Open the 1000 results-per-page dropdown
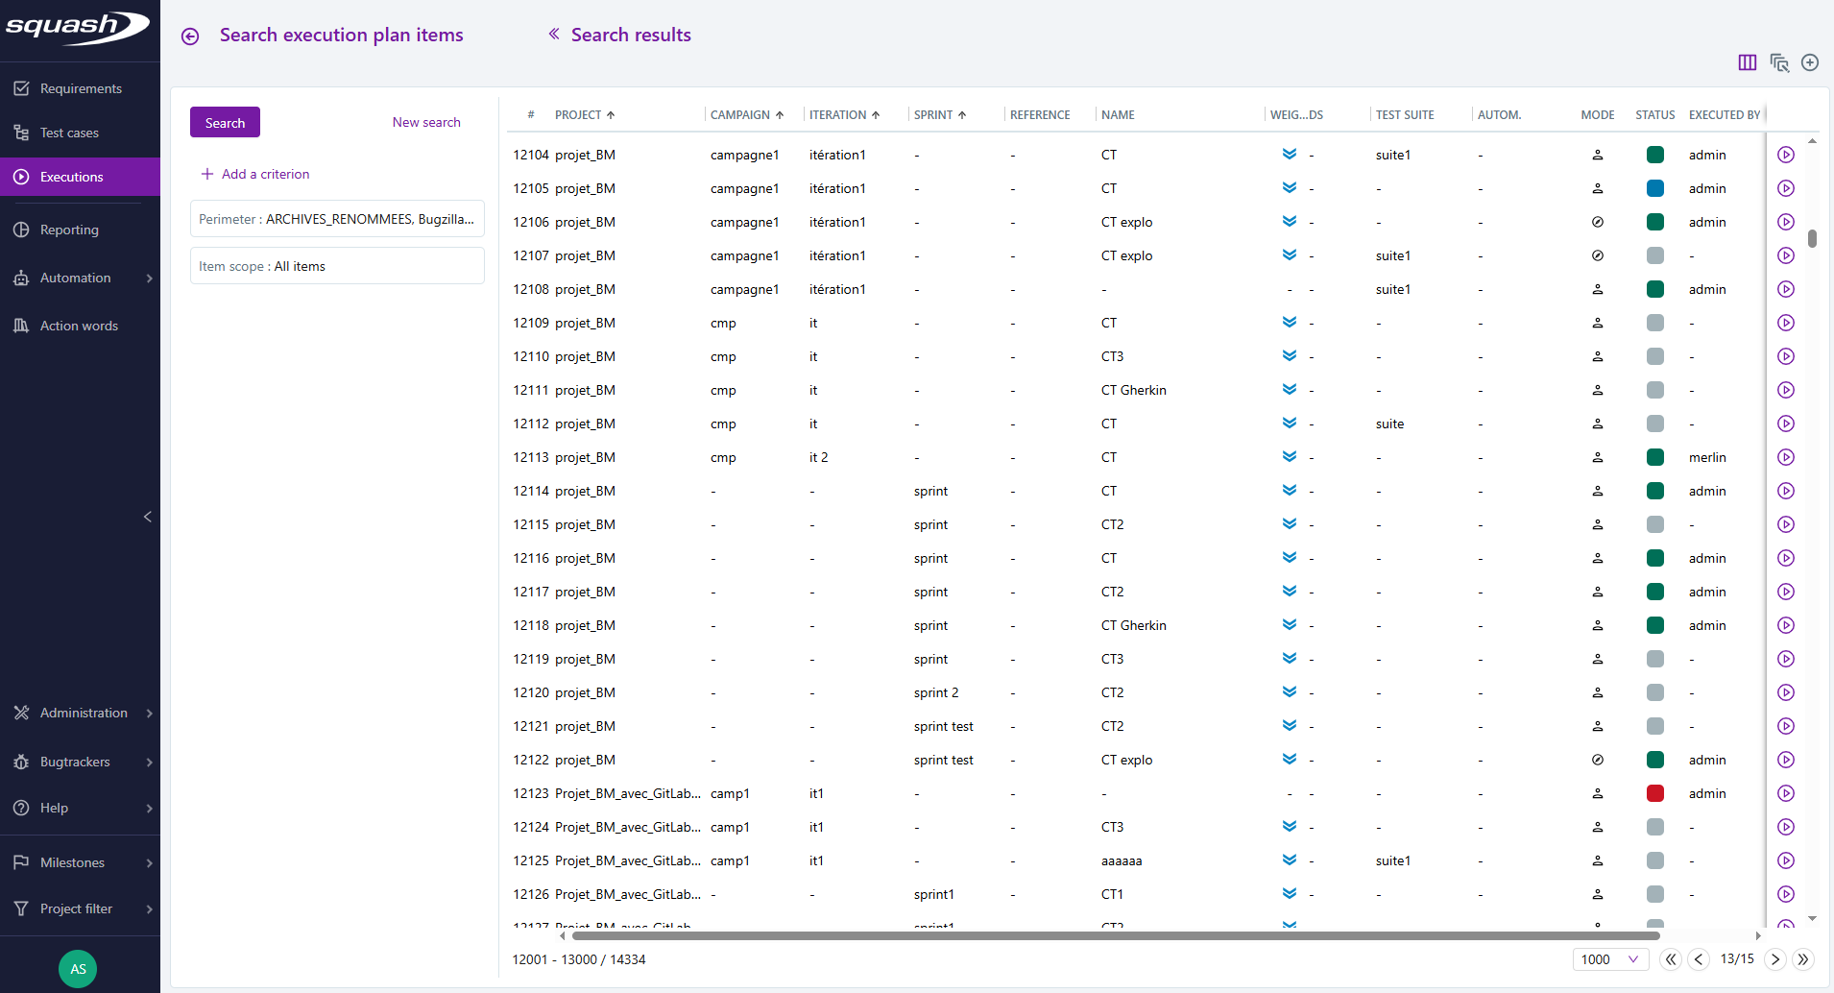The image size is (1834, 993). point(1609,958)
